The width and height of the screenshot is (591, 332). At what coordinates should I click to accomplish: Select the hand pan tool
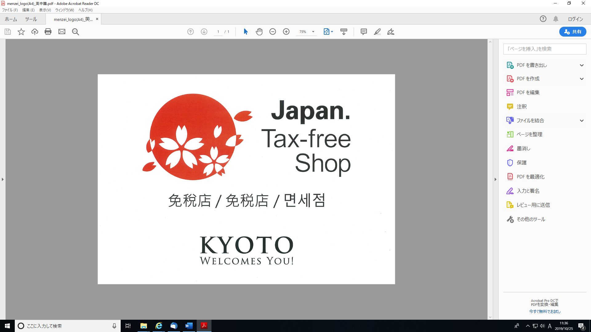(259, 32)
